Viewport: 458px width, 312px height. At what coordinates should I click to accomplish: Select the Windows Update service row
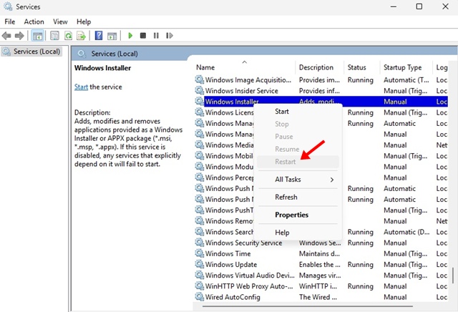pos(233,265)
